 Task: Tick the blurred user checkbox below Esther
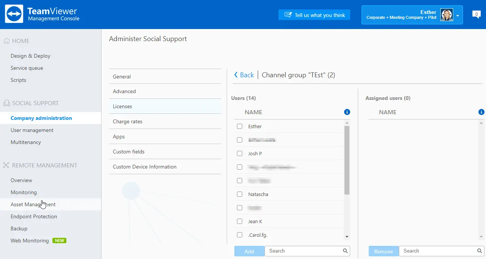[240, 140]
